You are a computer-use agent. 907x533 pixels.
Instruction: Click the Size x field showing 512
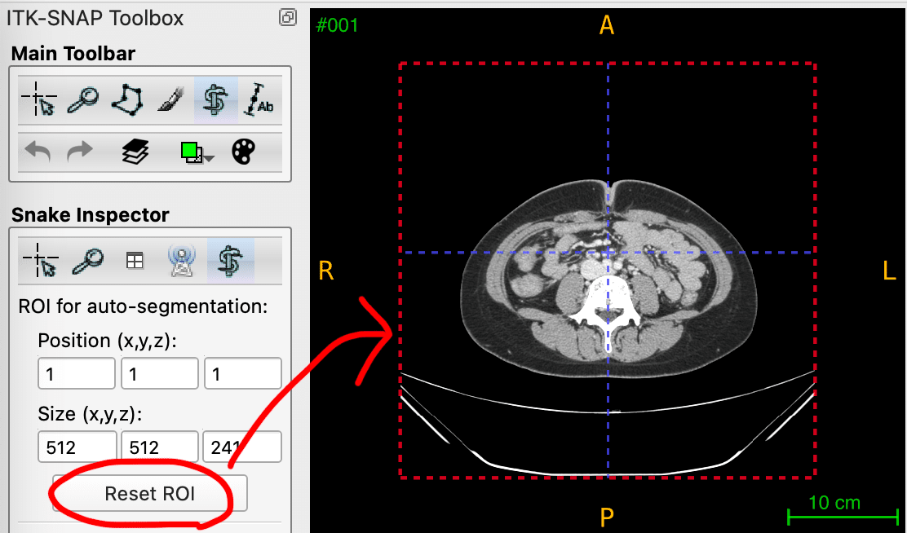(x=77, y=447)
